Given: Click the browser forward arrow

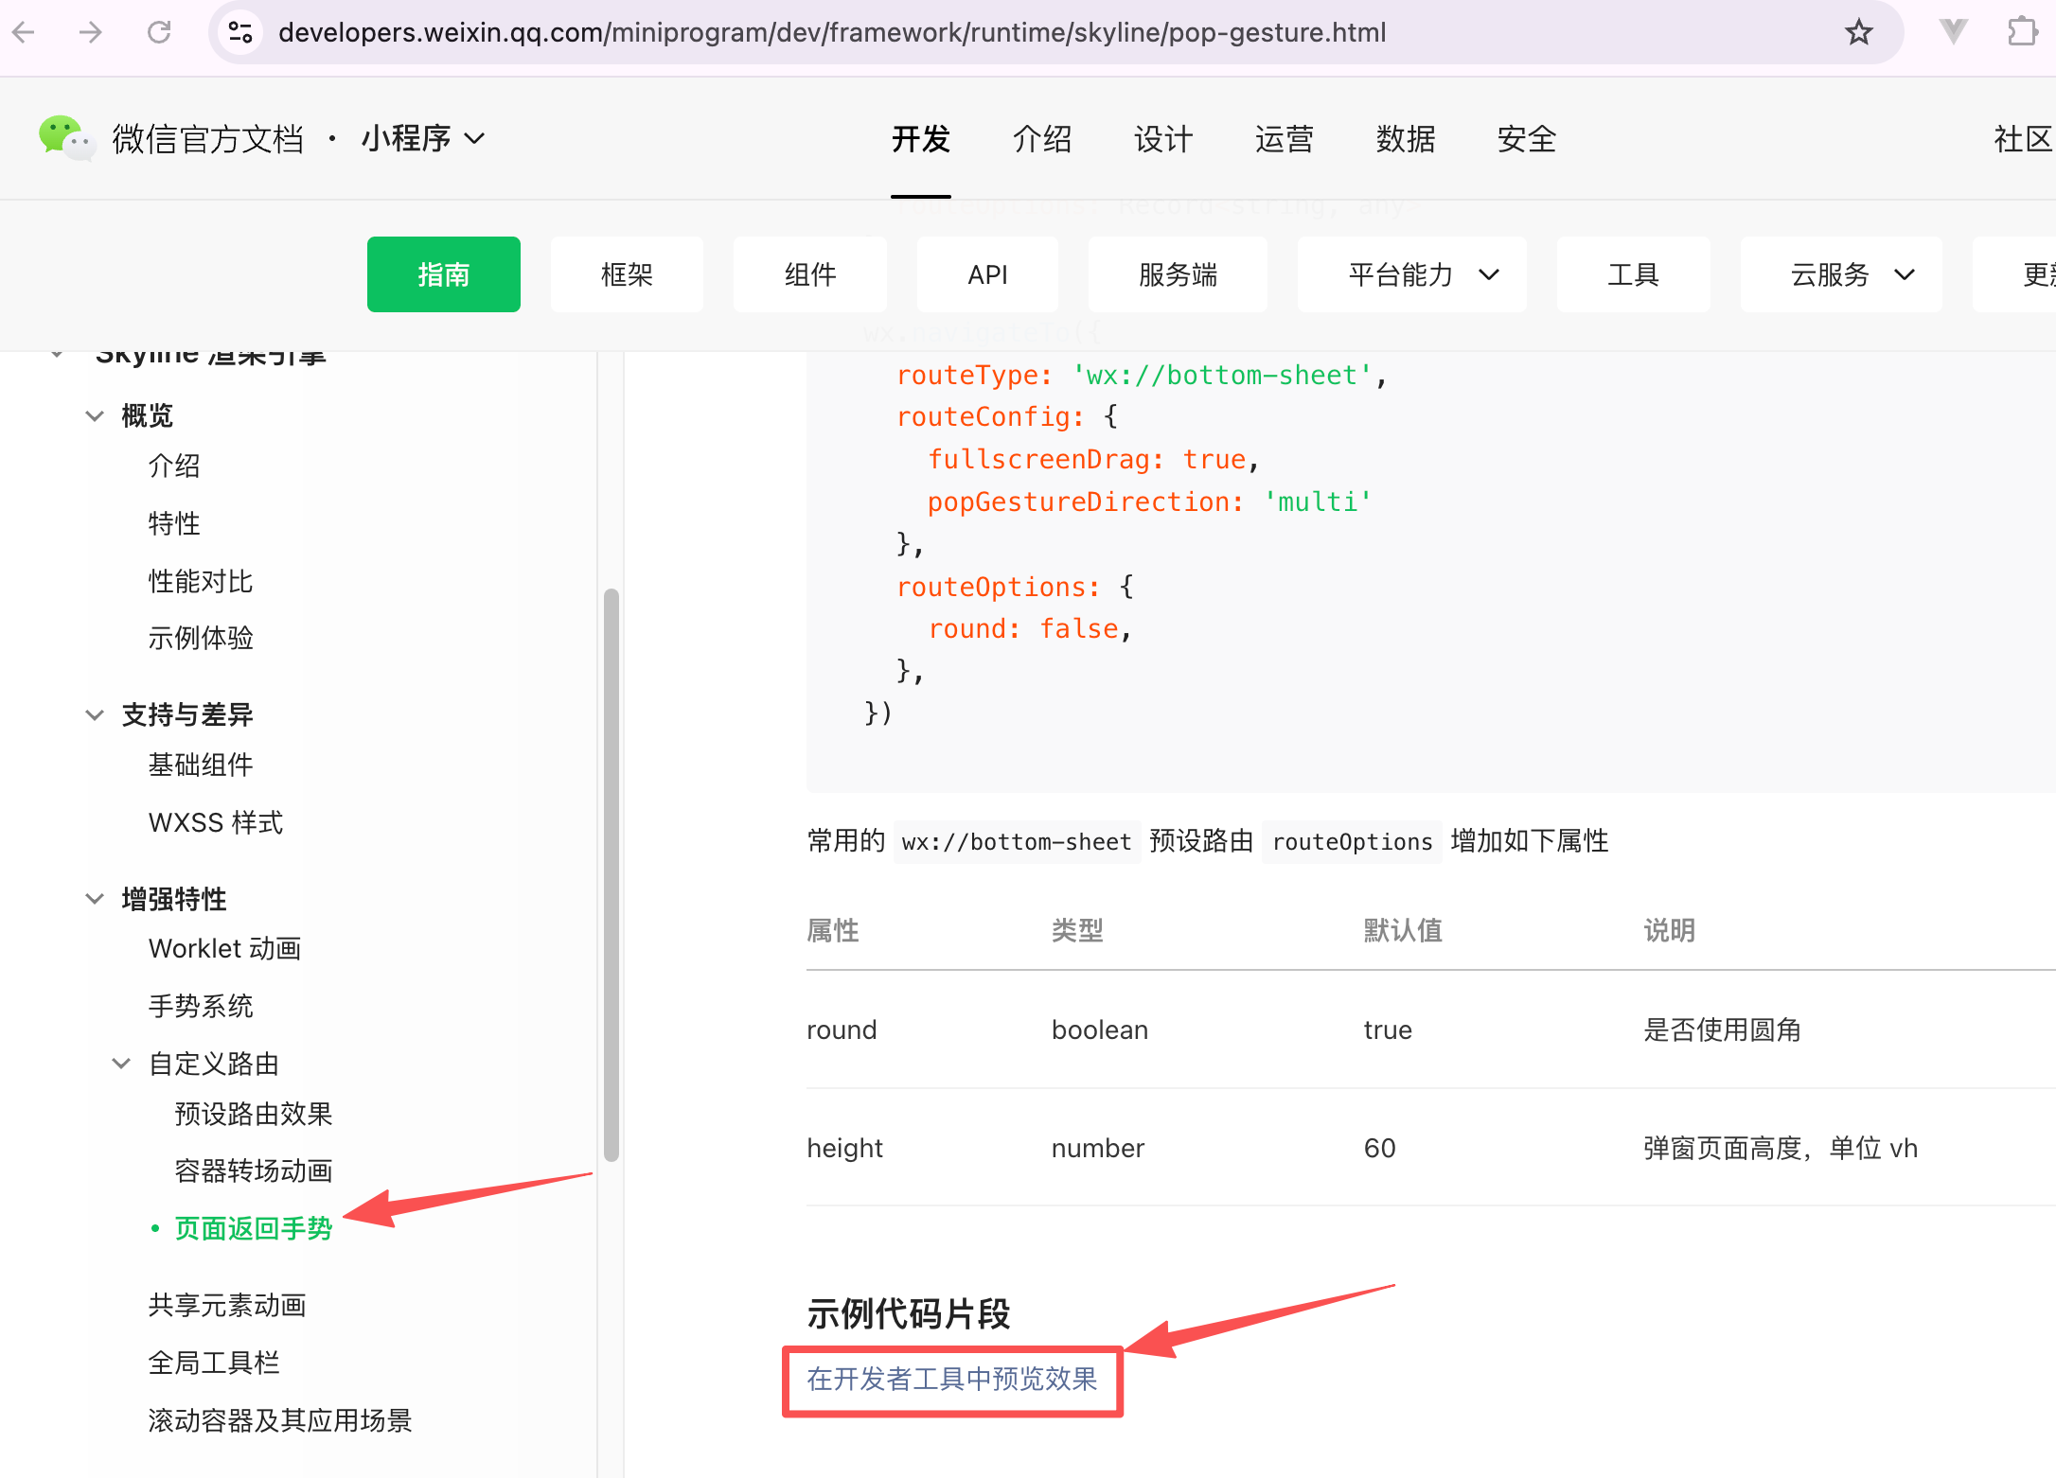Looking at the screenshot, I should (x=91, y=33).
